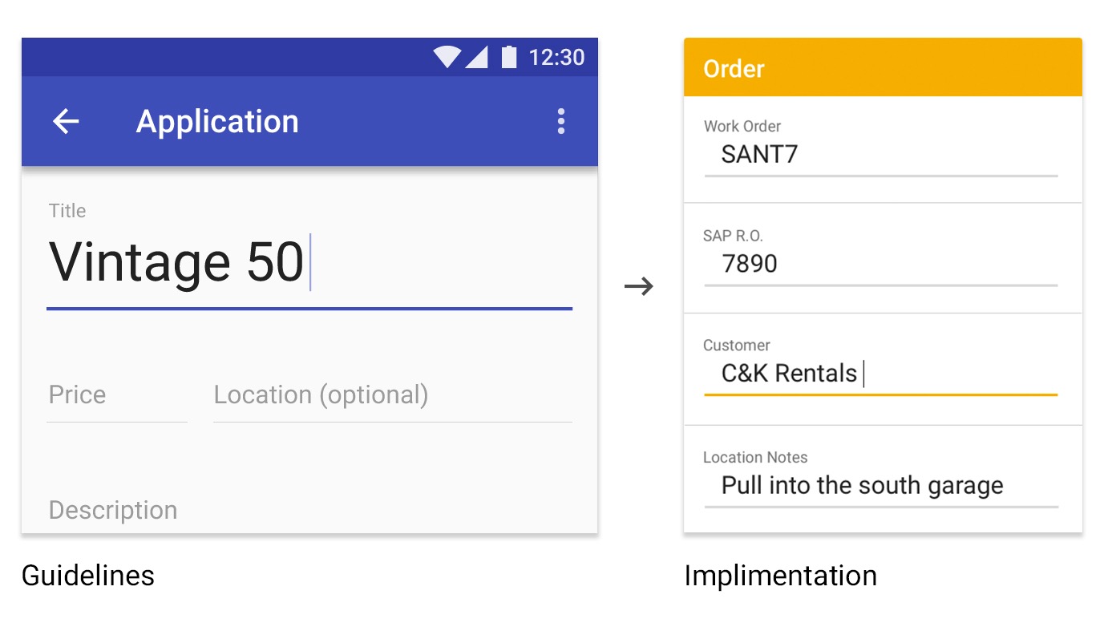Click the Guidelines caption
The height and width of the screenshot is (635, 1108).
(88, 576)
